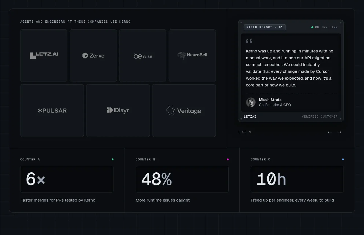Click the Veritage logo card

pos(184,111)
